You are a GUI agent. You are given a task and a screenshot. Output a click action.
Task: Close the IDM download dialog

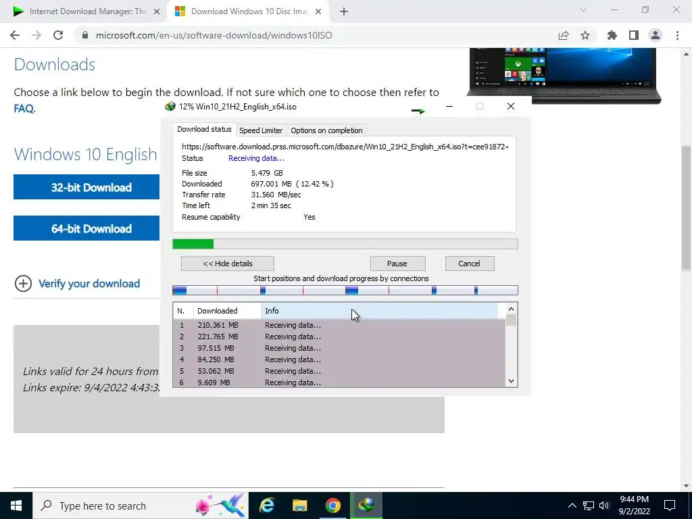[511, 106]
